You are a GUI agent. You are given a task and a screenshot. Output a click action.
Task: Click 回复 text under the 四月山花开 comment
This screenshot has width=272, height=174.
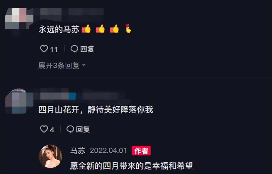click(83, 129)
